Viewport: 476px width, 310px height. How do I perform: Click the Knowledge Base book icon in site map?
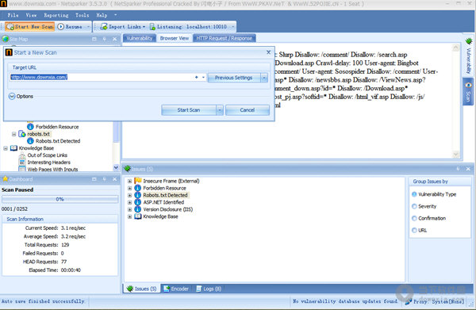[13, 148]
